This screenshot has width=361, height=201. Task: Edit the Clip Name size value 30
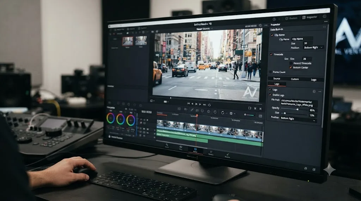[308, 43]
